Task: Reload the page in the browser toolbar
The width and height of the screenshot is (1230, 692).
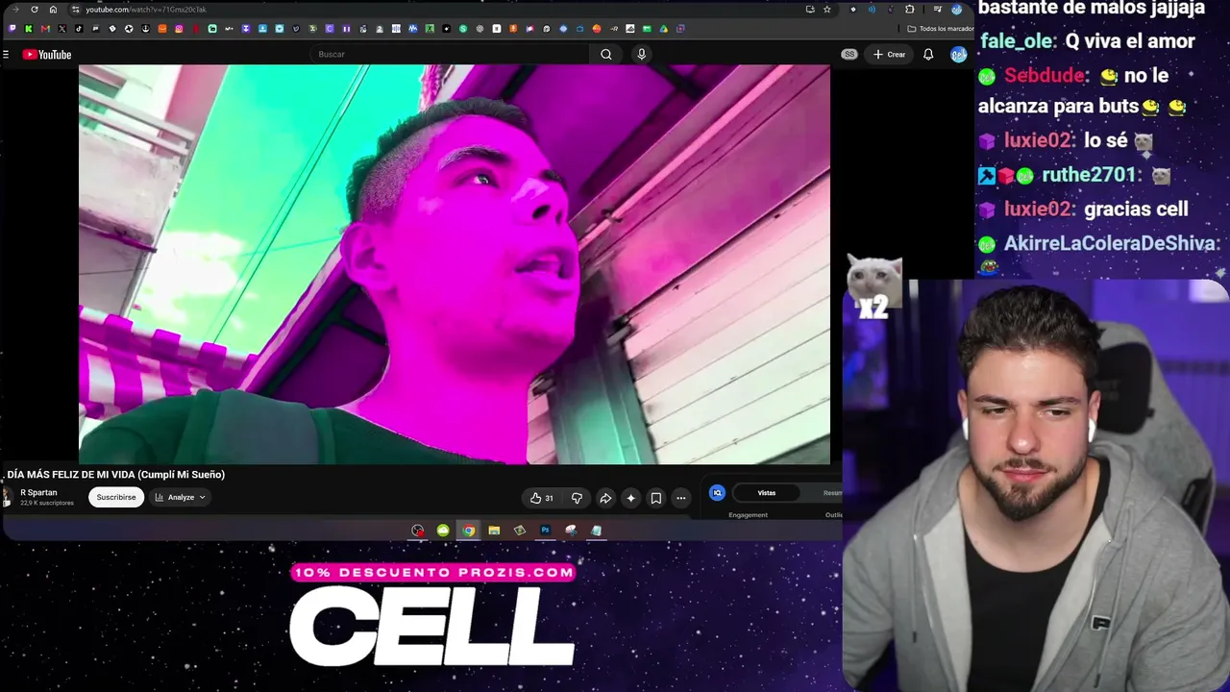Action: (x=35, y=10)
